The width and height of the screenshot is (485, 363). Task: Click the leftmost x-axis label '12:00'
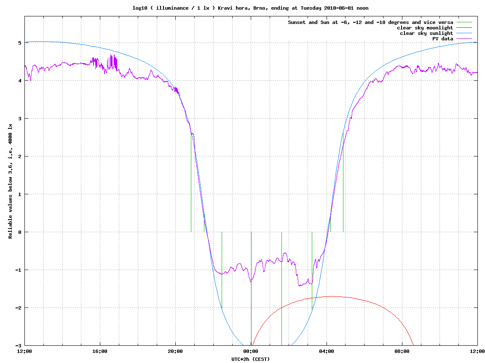click(24, 352)
